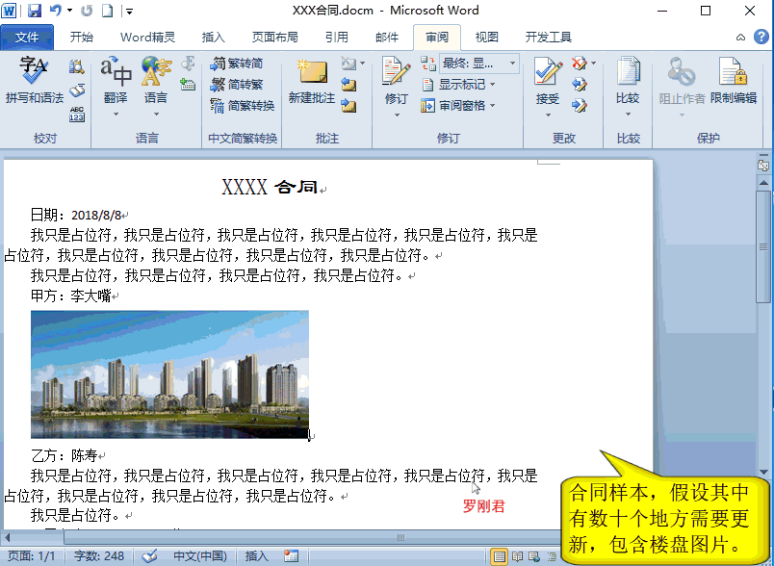Switch to Print Layout view in status bar
Screen dimensions: 774x566
[x=499, y=556]
